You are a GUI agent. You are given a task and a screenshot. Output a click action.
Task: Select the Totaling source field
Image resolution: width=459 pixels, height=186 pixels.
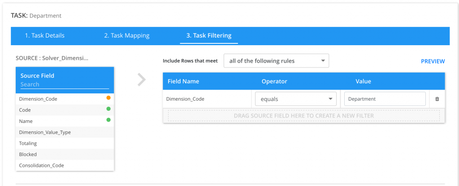(28, 144)
